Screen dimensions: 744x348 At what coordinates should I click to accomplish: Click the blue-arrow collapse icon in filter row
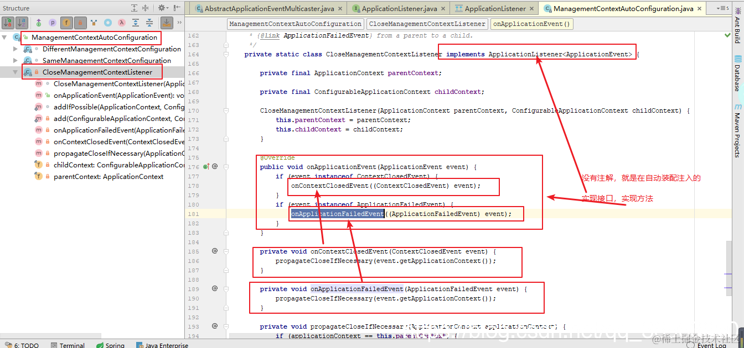pyautogui.click(x=149, y=23)
